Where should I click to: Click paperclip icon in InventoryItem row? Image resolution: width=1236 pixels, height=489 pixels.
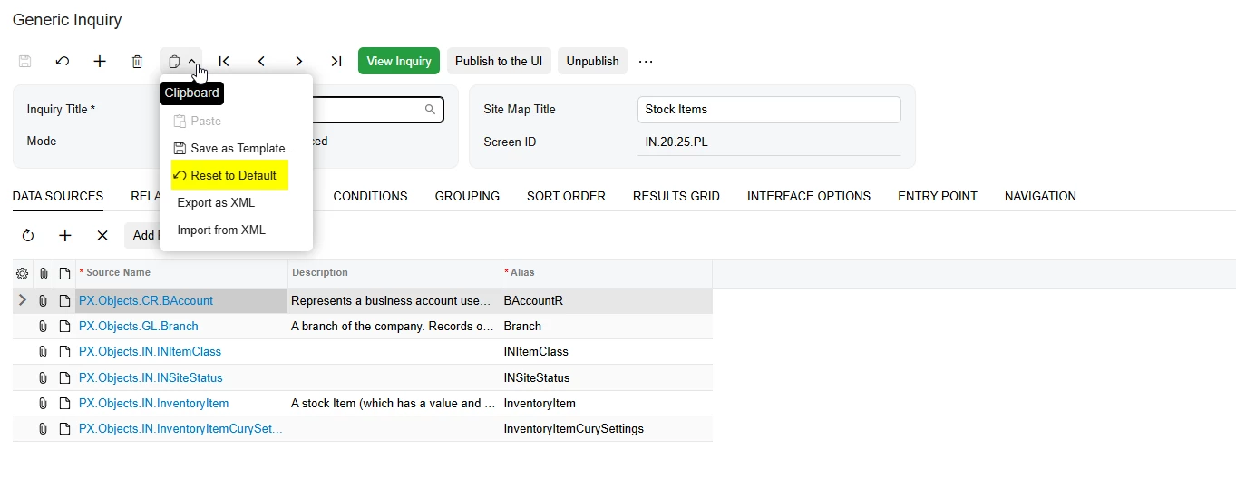point(43,403)
